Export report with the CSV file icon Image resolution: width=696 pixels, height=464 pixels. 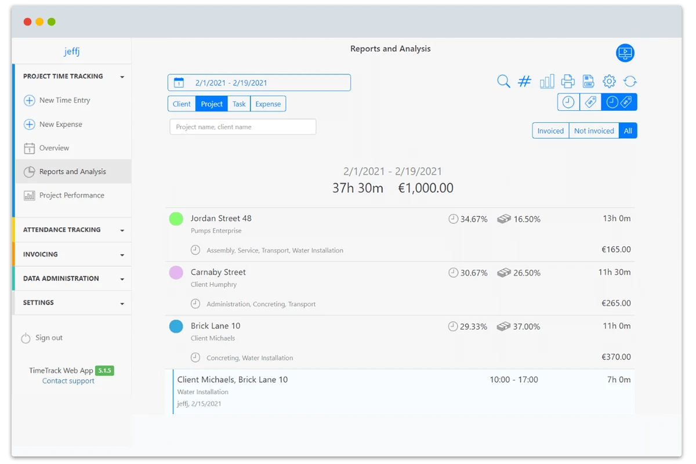tap(588, 82)
